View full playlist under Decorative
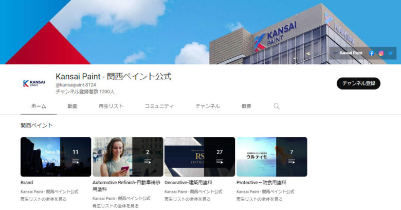The width and height of the screenshot is (401, 210). [x=188, y=199]
